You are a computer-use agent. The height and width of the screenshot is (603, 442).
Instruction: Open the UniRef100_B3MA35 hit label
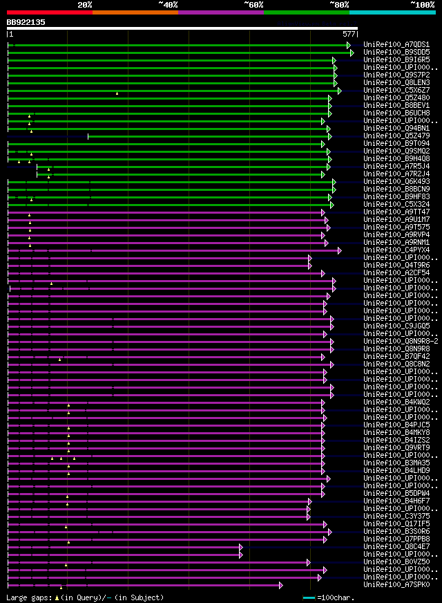[396, 463]
